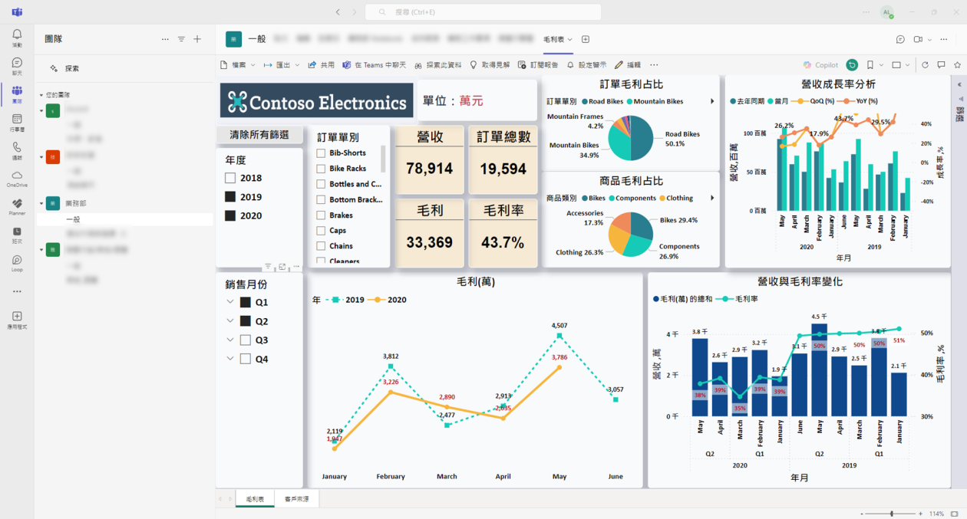Click the plus icon to add a tab

586,39
